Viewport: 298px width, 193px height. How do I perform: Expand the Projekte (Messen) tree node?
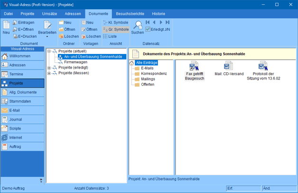[49, 73]
